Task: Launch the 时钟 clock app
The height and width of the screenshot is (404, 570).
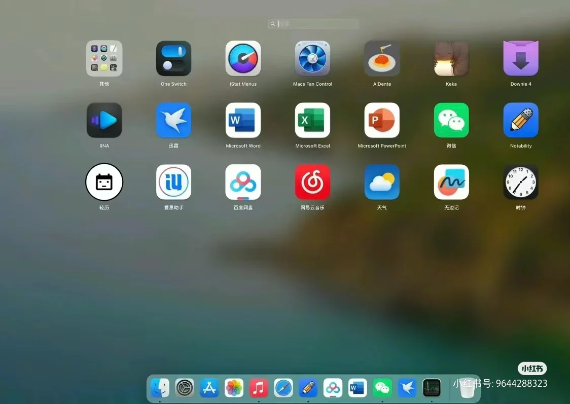Action: coord(521,182)
